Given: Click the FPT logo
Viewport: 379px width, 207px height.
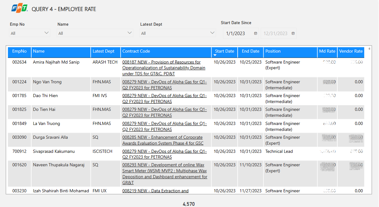Looking at the screenshot, I should tap(19, 8).
